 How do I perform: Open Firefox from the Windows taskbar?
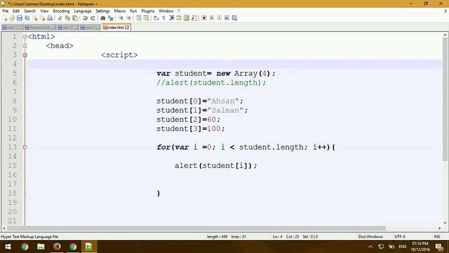pyautogui.click(x=57, y=247)
